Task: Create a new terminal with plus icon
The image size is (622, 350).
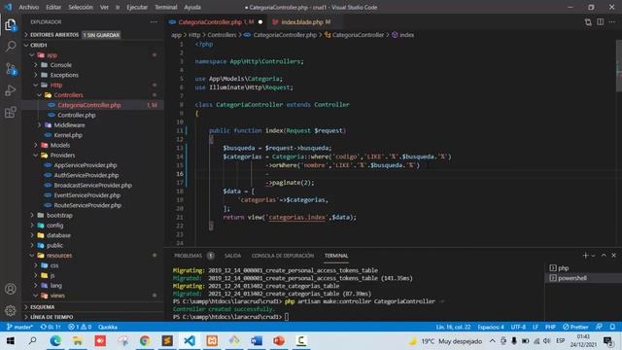Action: pos(585,256)
